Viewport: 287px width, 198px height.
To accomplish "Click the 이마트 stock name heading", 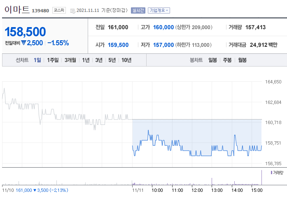I will click(17, 9).
